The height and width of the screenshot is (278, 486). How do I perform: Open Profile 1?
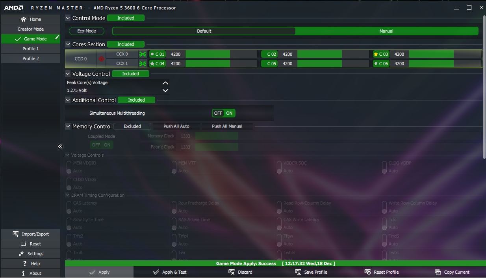30,49
